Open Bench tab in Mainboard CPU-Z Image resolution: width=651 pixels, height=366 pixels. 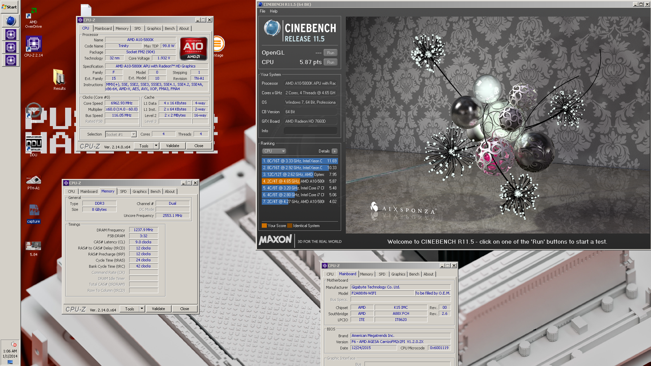(414, 274)
